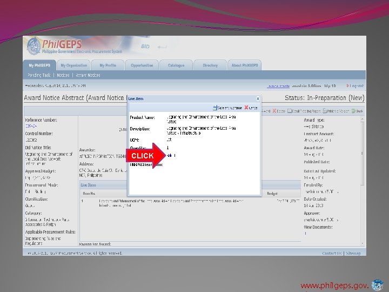The width and height of the screenshot is (389, 292).
Task: Click the red Delete icon in toolbar
Action: tap(274, 111)
